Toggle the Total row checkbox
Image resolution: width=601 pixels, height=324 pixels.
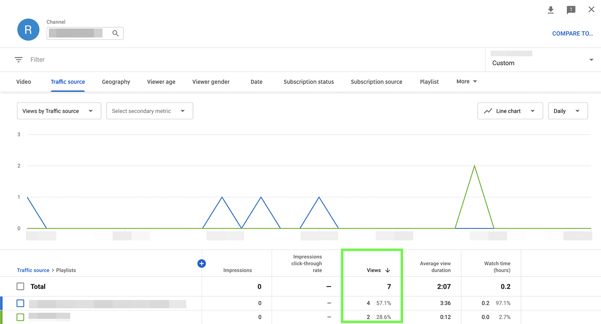click(x=20, y=286)
